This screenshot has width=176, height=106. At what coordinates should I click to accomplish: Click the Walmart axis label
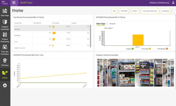click(137, 47)
